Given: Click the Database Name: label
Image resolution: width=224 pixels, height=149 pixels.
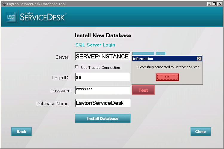Looking at the screenshot, I should click(x=53, y=104).
